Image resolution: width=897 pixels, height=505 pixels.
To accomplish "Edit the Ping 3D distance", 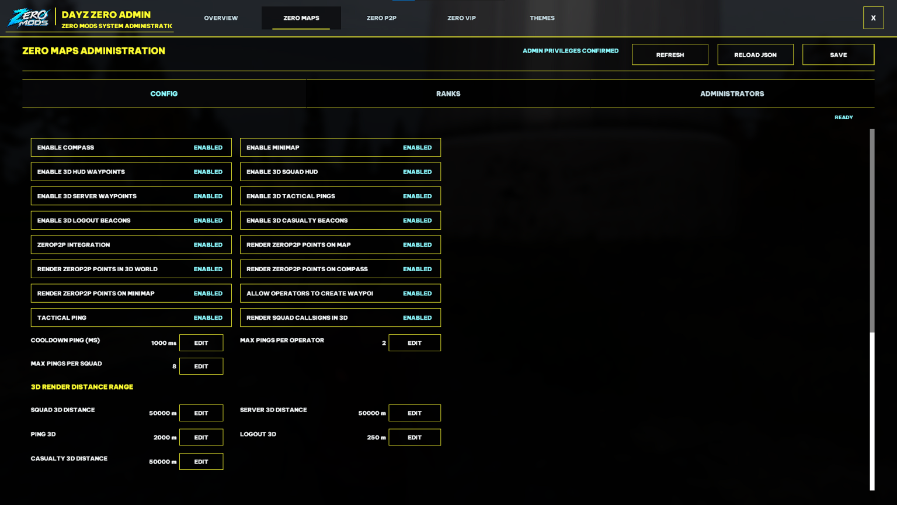I will (x=201, y=437).
